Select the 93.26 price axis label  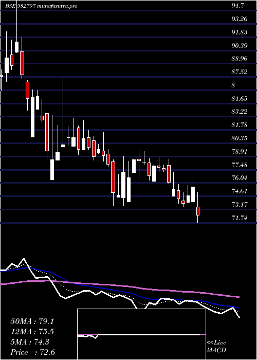coord(240,19)
